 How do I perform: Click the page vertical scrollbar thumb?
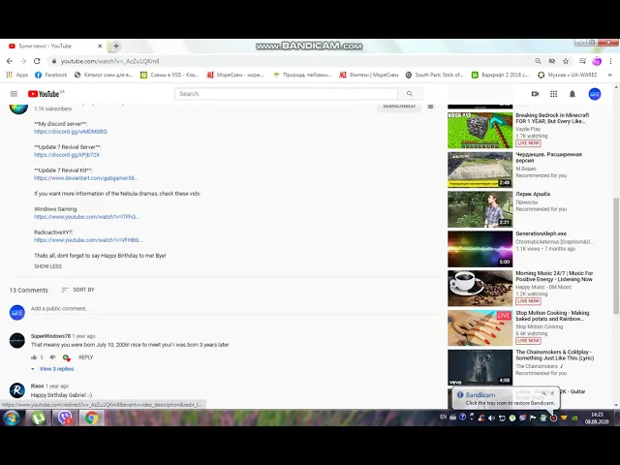tap(616, 255)
